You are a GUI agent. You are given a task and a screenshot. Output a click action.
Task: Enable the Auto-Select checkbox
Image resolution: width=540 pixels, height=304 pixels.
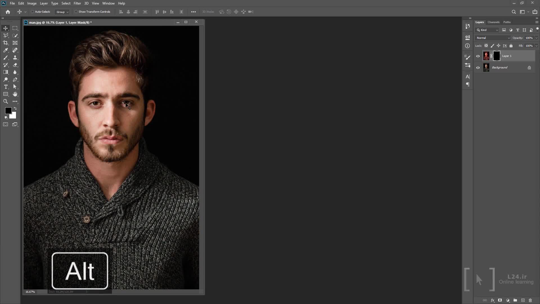point(32,12)
